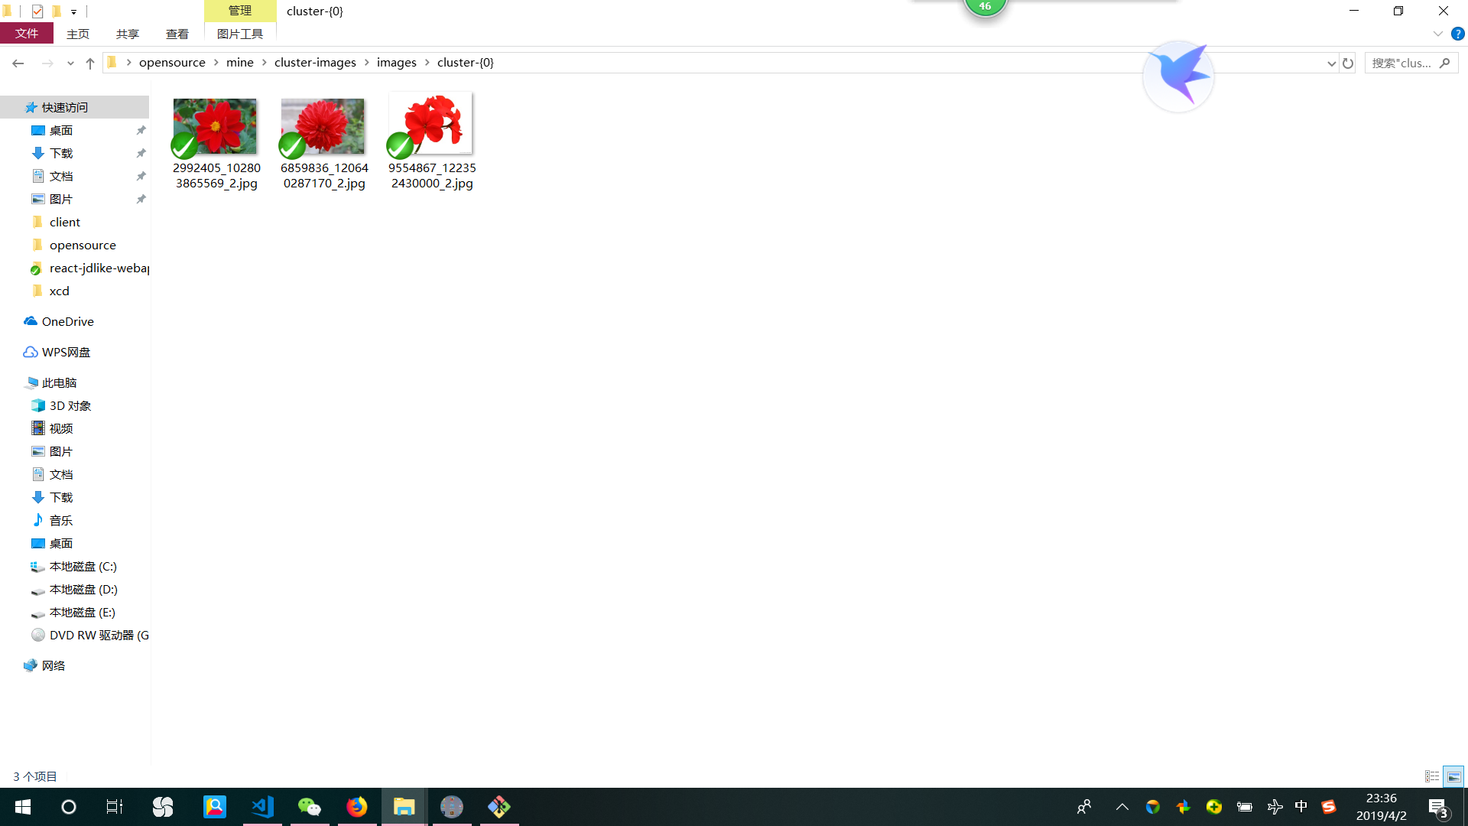
Task: Expand the address bar history dropdown
Action: coord(1331,63)
